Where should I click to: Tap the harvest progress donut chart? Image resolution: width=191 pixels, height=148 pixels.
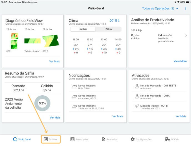42,103
